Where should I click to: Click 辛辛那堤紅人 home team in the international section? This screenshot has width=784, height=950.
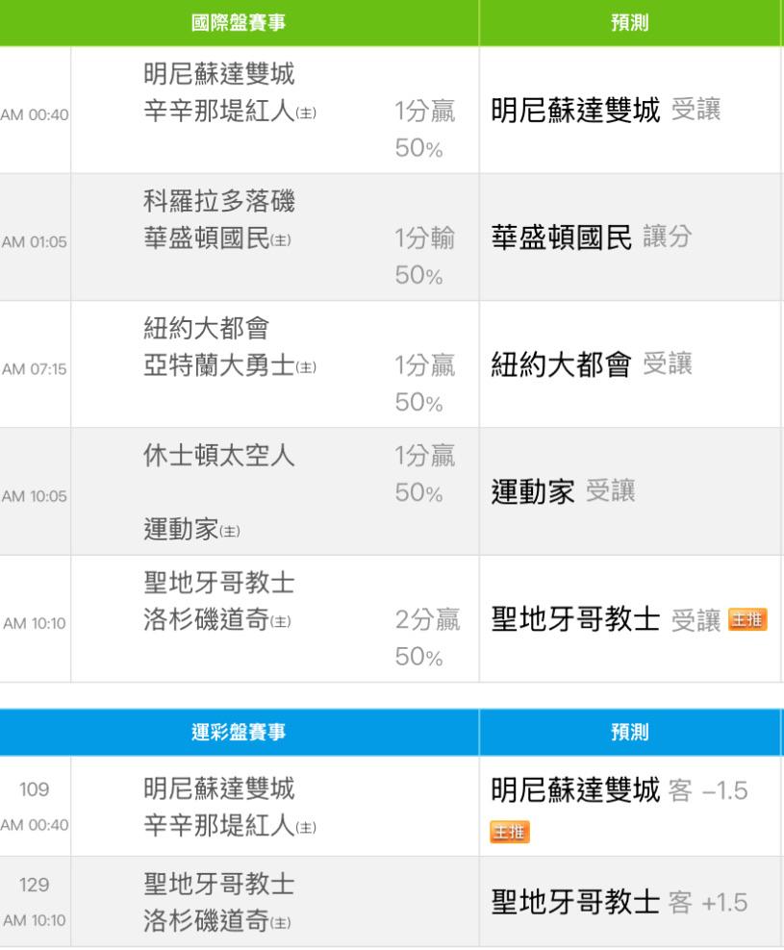click(230, 112)
